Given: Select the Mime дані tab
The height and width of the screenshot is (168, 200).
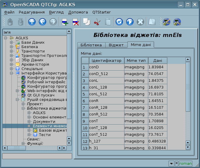Looking at the screenshot, I should point(141,45).
